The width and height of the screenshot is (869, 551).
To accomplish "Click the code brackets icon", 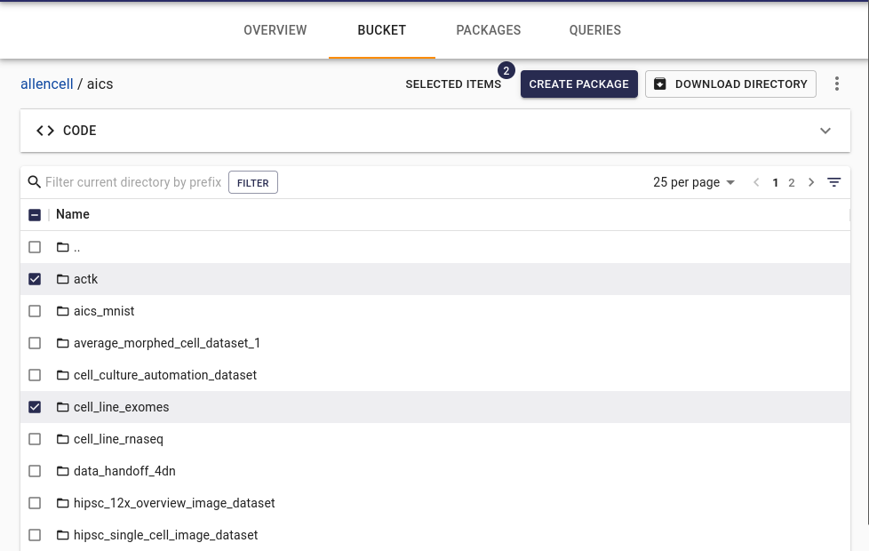I will tap(45, 131).
